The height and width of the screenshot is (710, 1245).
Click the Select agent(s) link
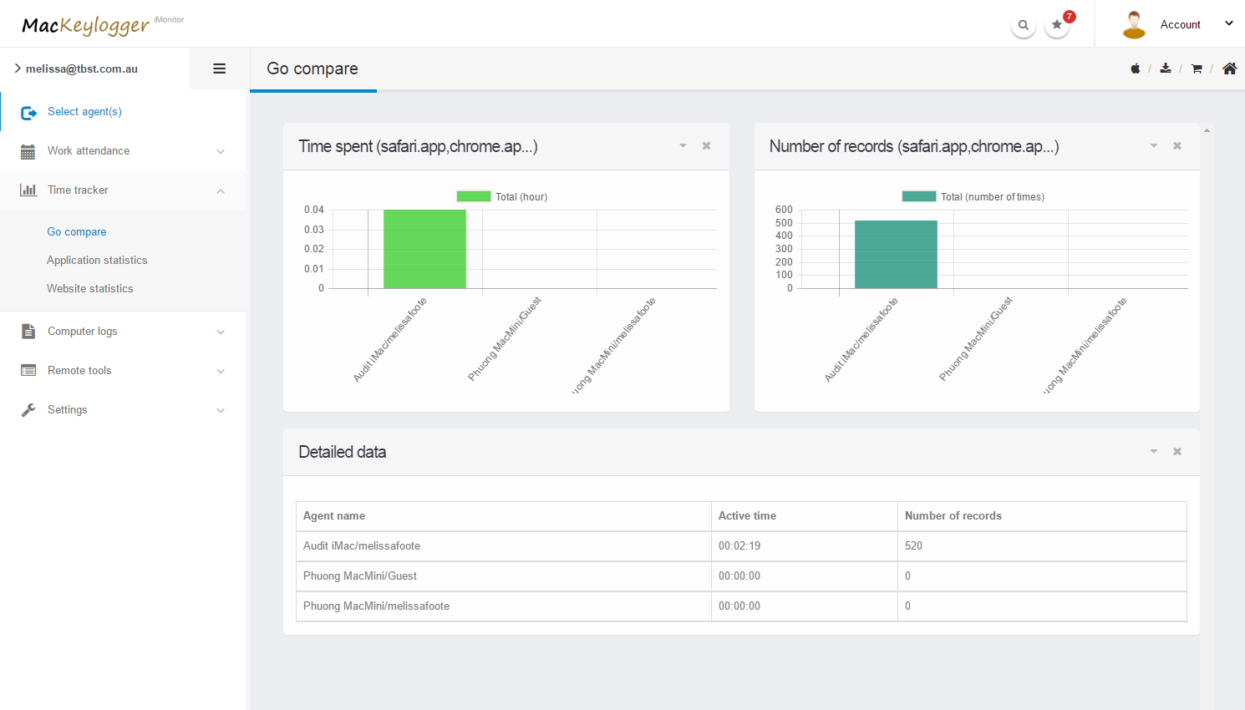coord(84,112)
